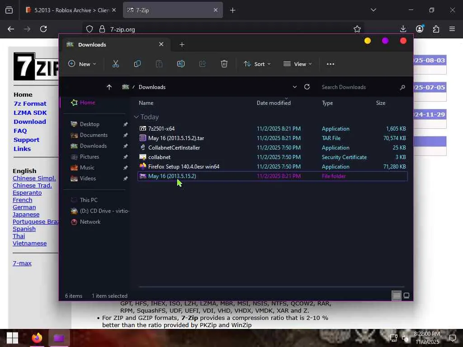This screenshot has height=347, width=463.
Task: Click Firefox reload page icon
Action: coord(43,29)
